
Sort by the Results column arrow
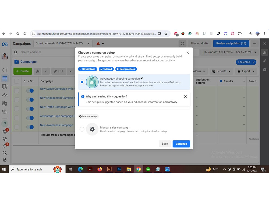(x=244, y=81)
